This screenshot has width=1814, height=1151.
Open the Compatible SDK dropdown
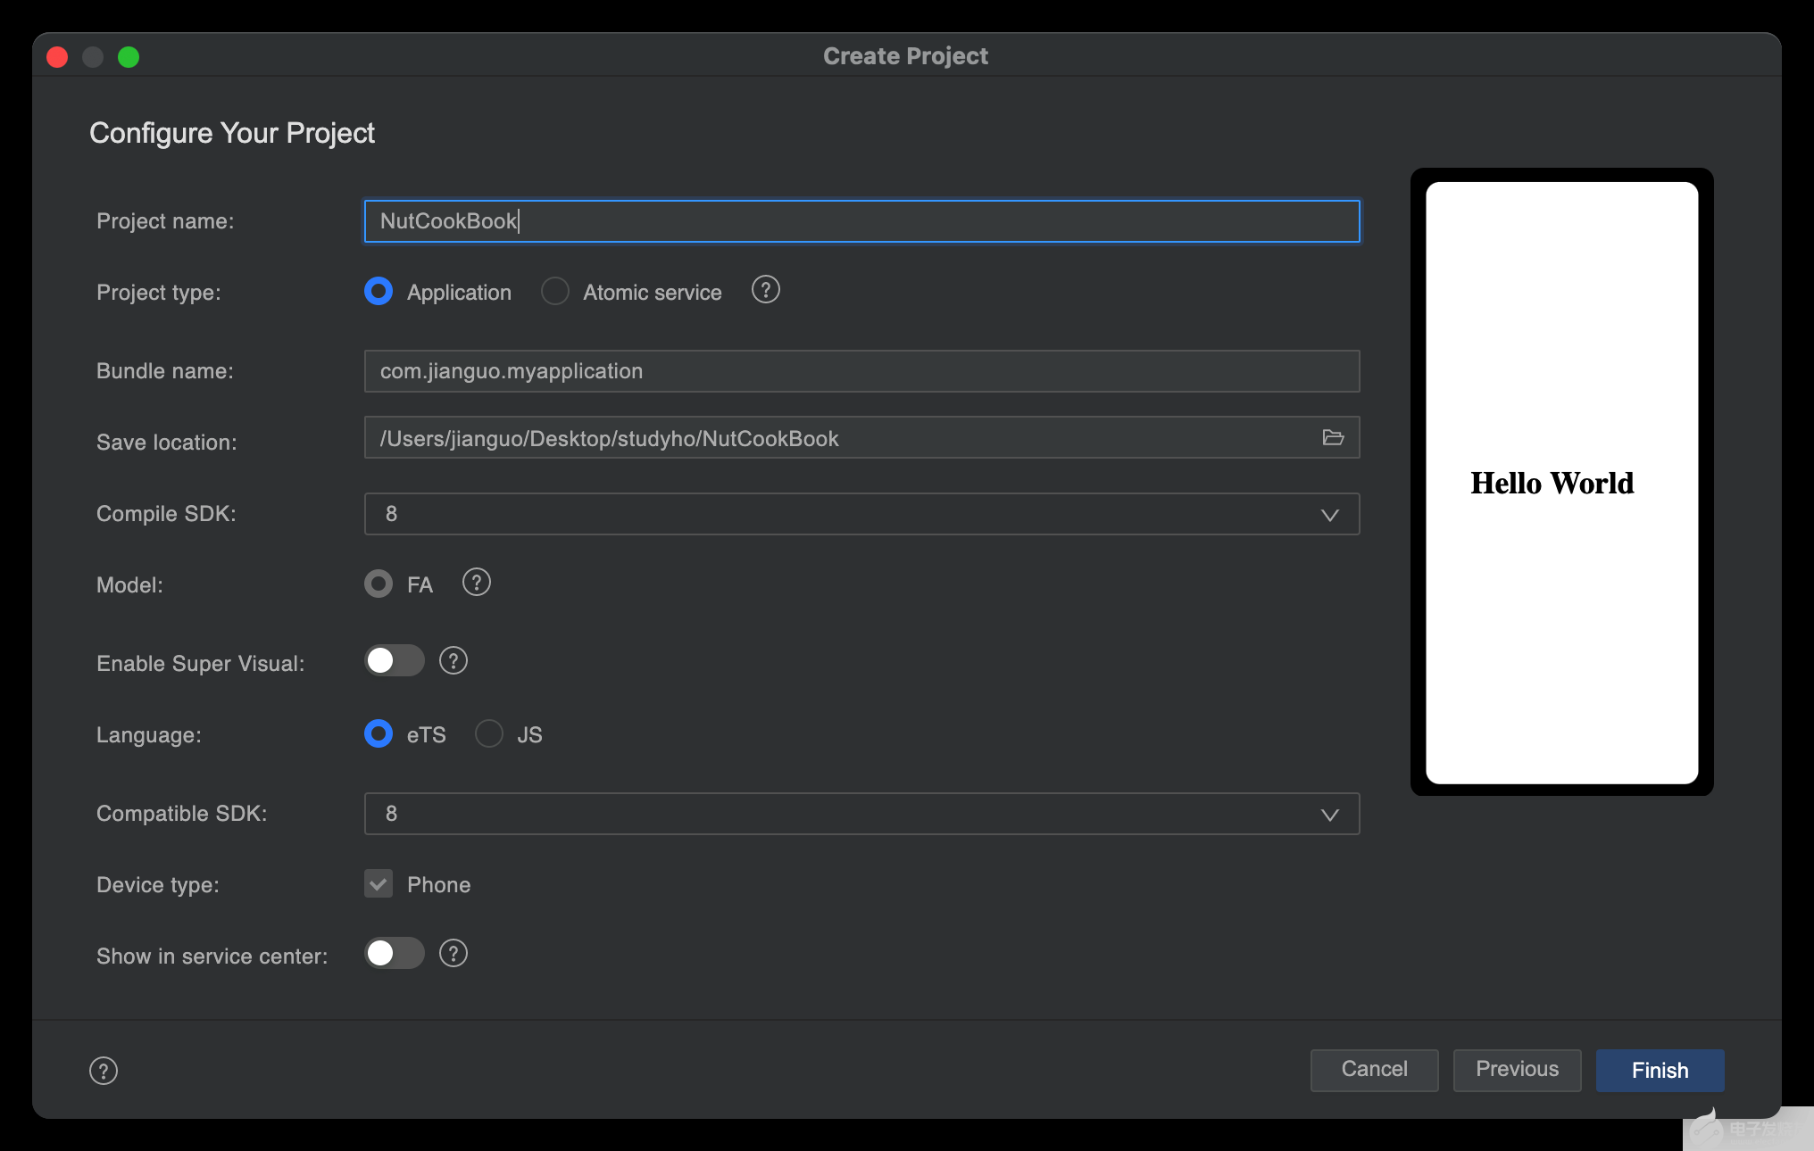coord(1329,815)
